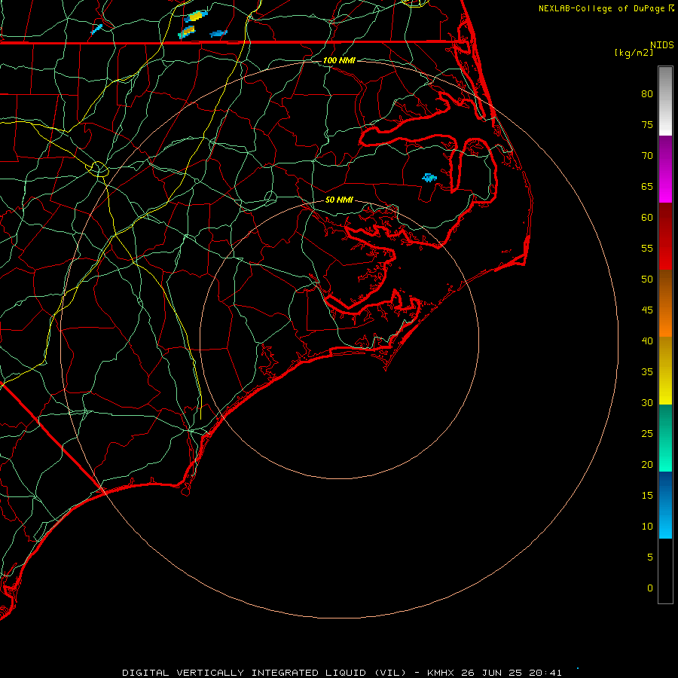The width and height of the screenshot is (678, 678).
Task: Select the 65 value on the VIL scale
Action: 647,187
